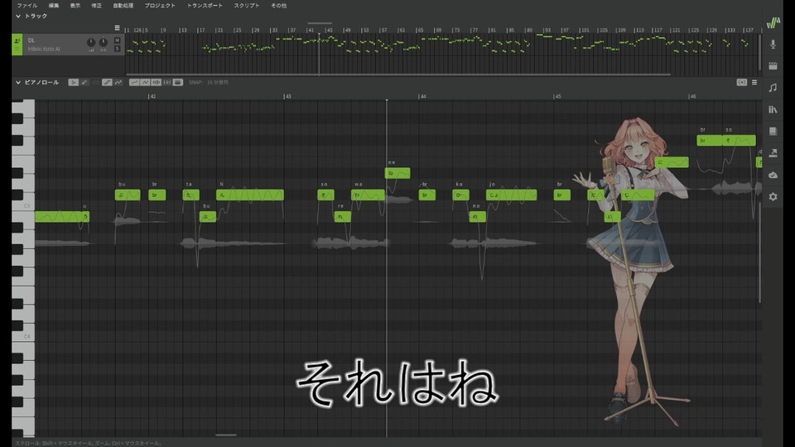Open the トランスポート menu
Screen dimensions: 795x447
click(205, 6)
